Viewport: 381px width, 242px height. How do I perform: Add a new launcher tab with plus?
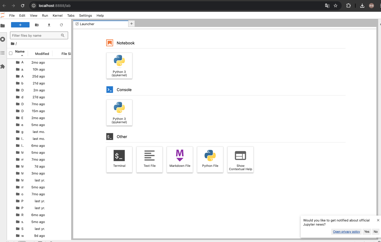[x=132, y=24]
